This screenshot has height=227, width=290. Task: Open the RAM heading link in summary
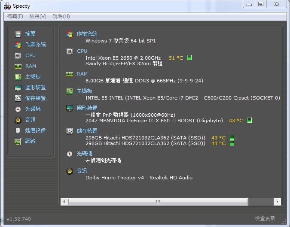(x=82, y=74)
